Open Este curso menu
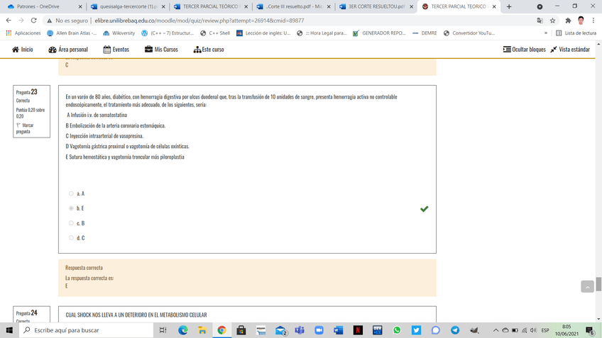This screenshot has height=338, width=602. (x=209, y=50)
